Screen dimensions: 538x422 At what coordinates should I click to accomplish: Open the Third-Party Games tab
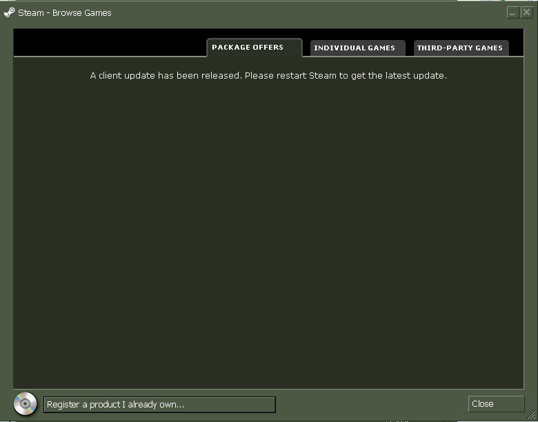(x=461, y=48)
